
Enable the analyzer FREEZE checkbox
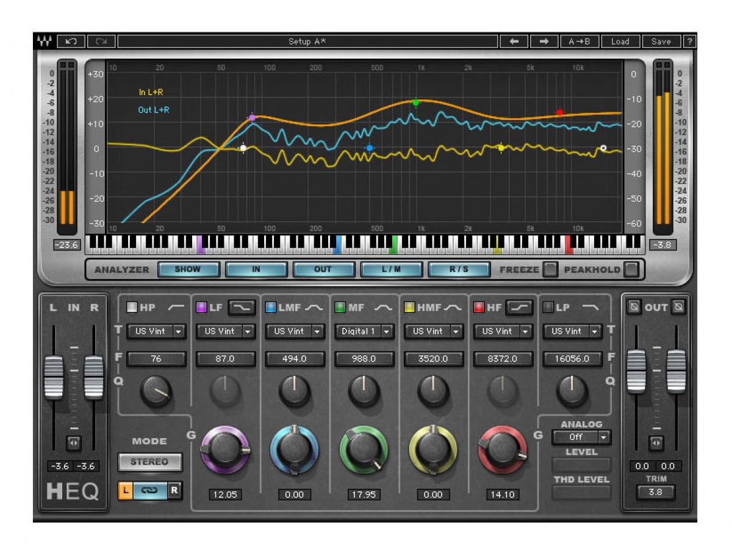click(551, 269)
